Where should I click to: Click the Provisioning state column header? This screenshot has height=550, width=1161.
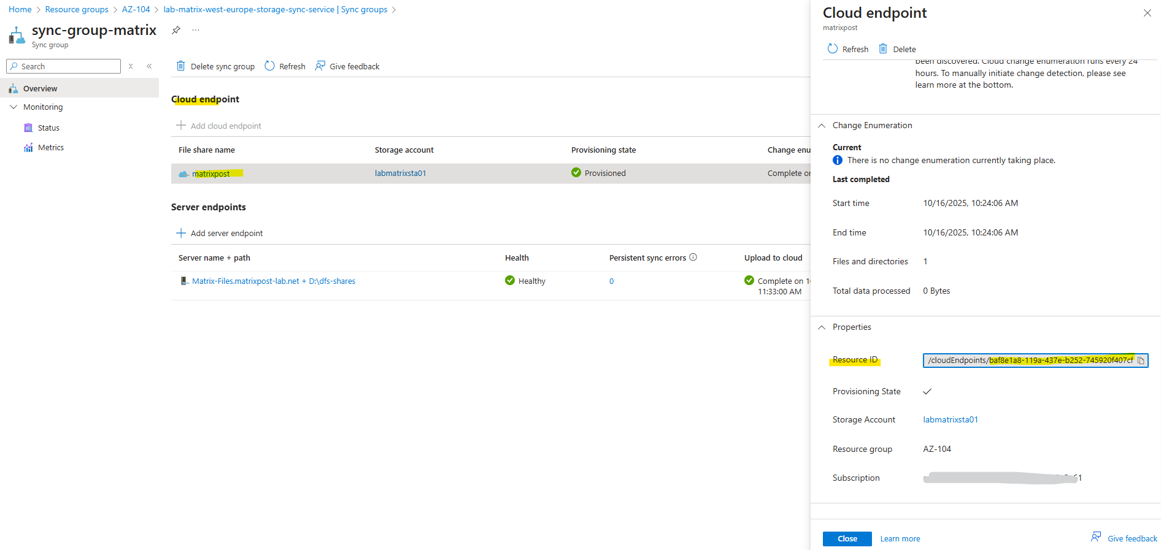(604, 150)
